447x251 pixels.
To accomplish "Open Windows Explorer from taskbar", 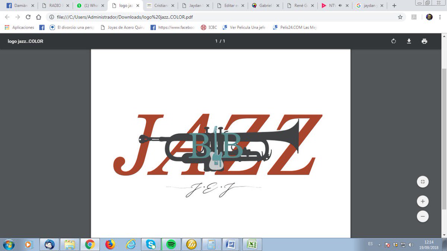I will click(x=69, y=245).
